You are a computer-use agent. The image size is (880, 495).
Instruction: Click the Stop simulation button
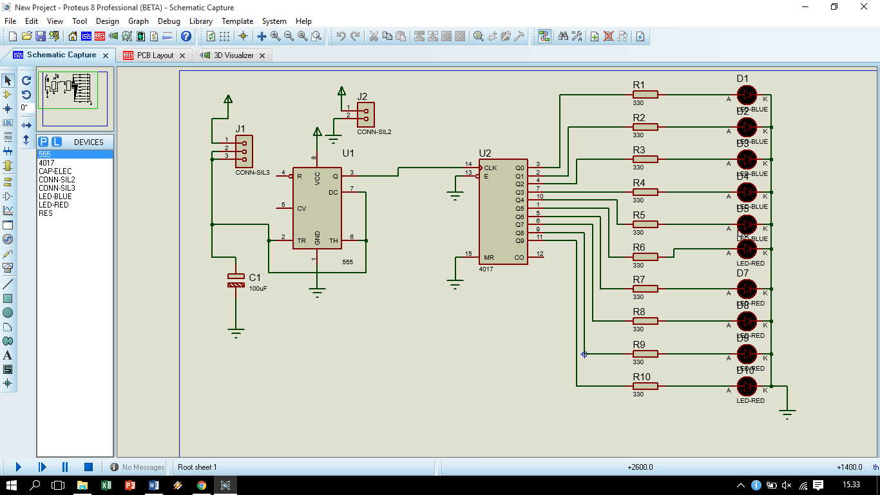(x=89, y=467)
